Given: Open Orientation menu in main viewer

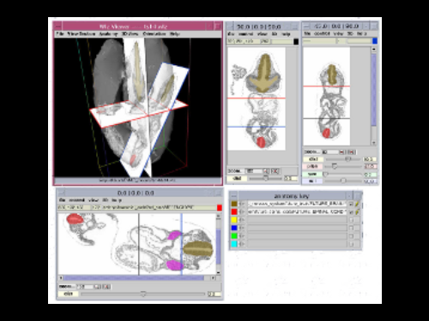Looking at the screenshot, I should point(154,33).
